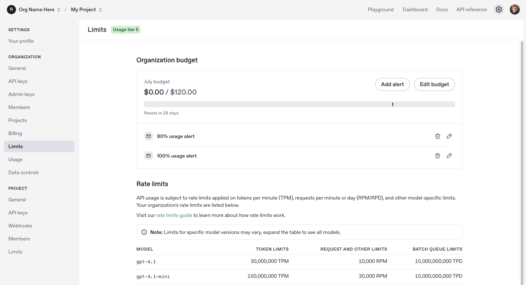Click the Edit budget button
526x285 pixels.
[x=434, y=84]
